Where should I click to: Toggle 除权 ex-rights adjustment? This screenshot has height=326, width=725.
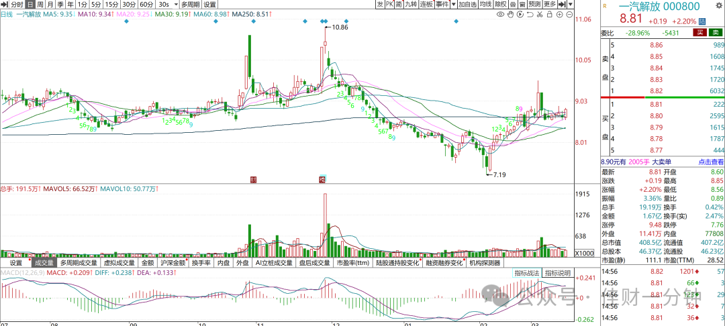[501, 4]
